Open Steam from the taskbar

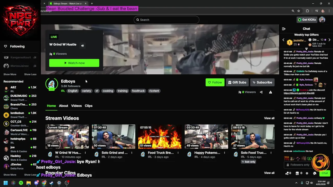point(52,183)
